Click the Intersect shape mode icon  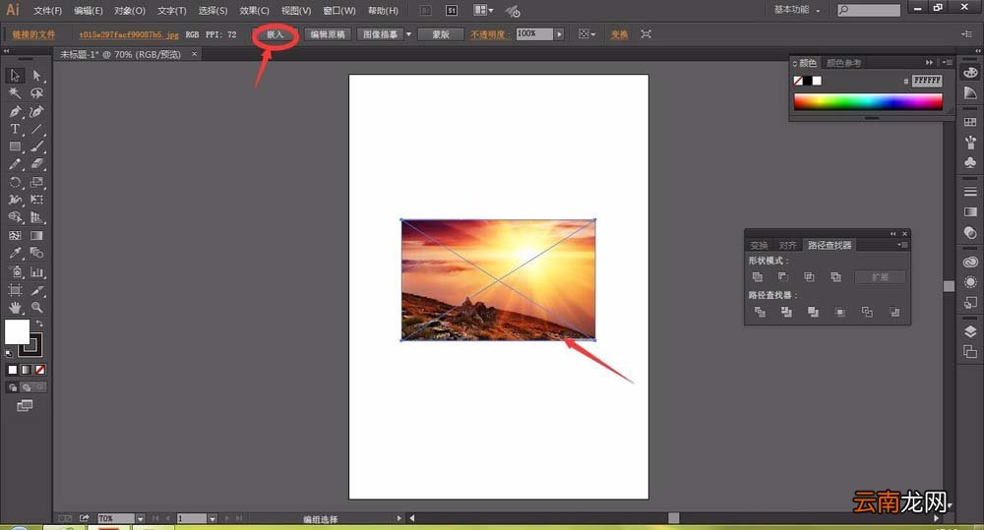pos(810,276)
